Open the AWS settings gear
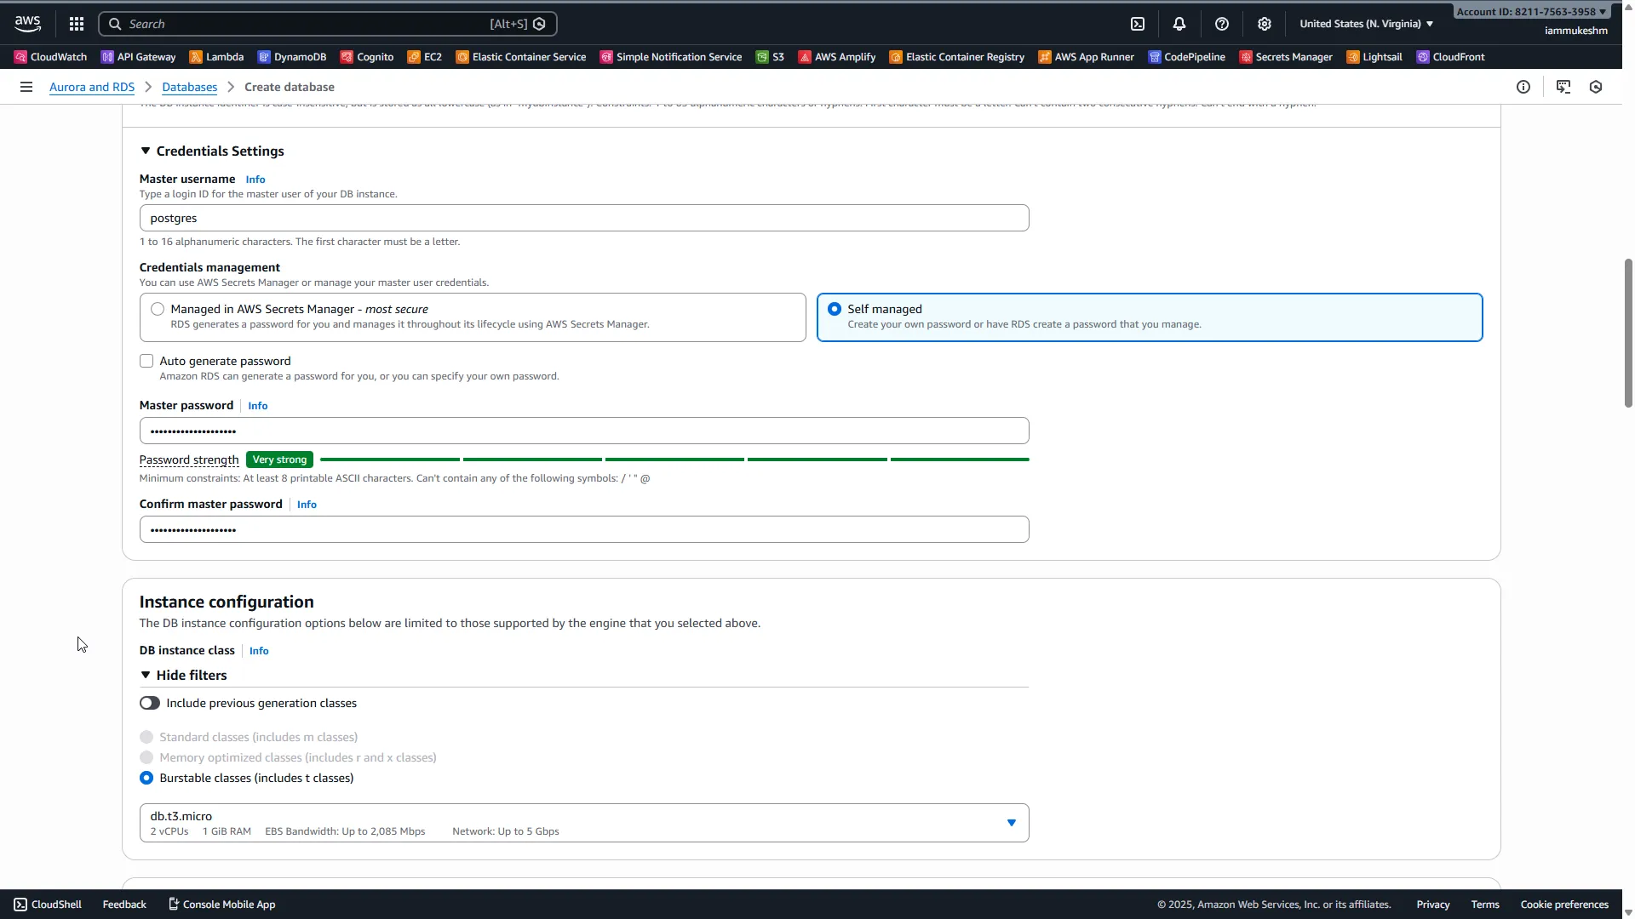The image size is (1635, 919). pyautogui.click(x=1264, y=23)
